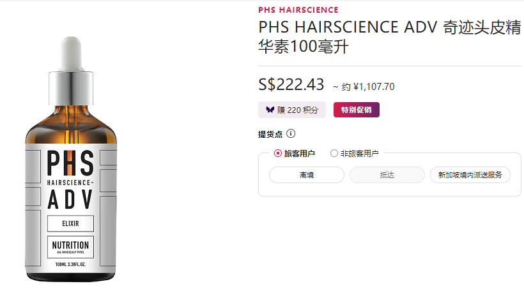Screen dimensions: 524x291
Task: Select 新加坡境内派送服务 delivery option
Action: pyautogui.click(x=470, y=175)
